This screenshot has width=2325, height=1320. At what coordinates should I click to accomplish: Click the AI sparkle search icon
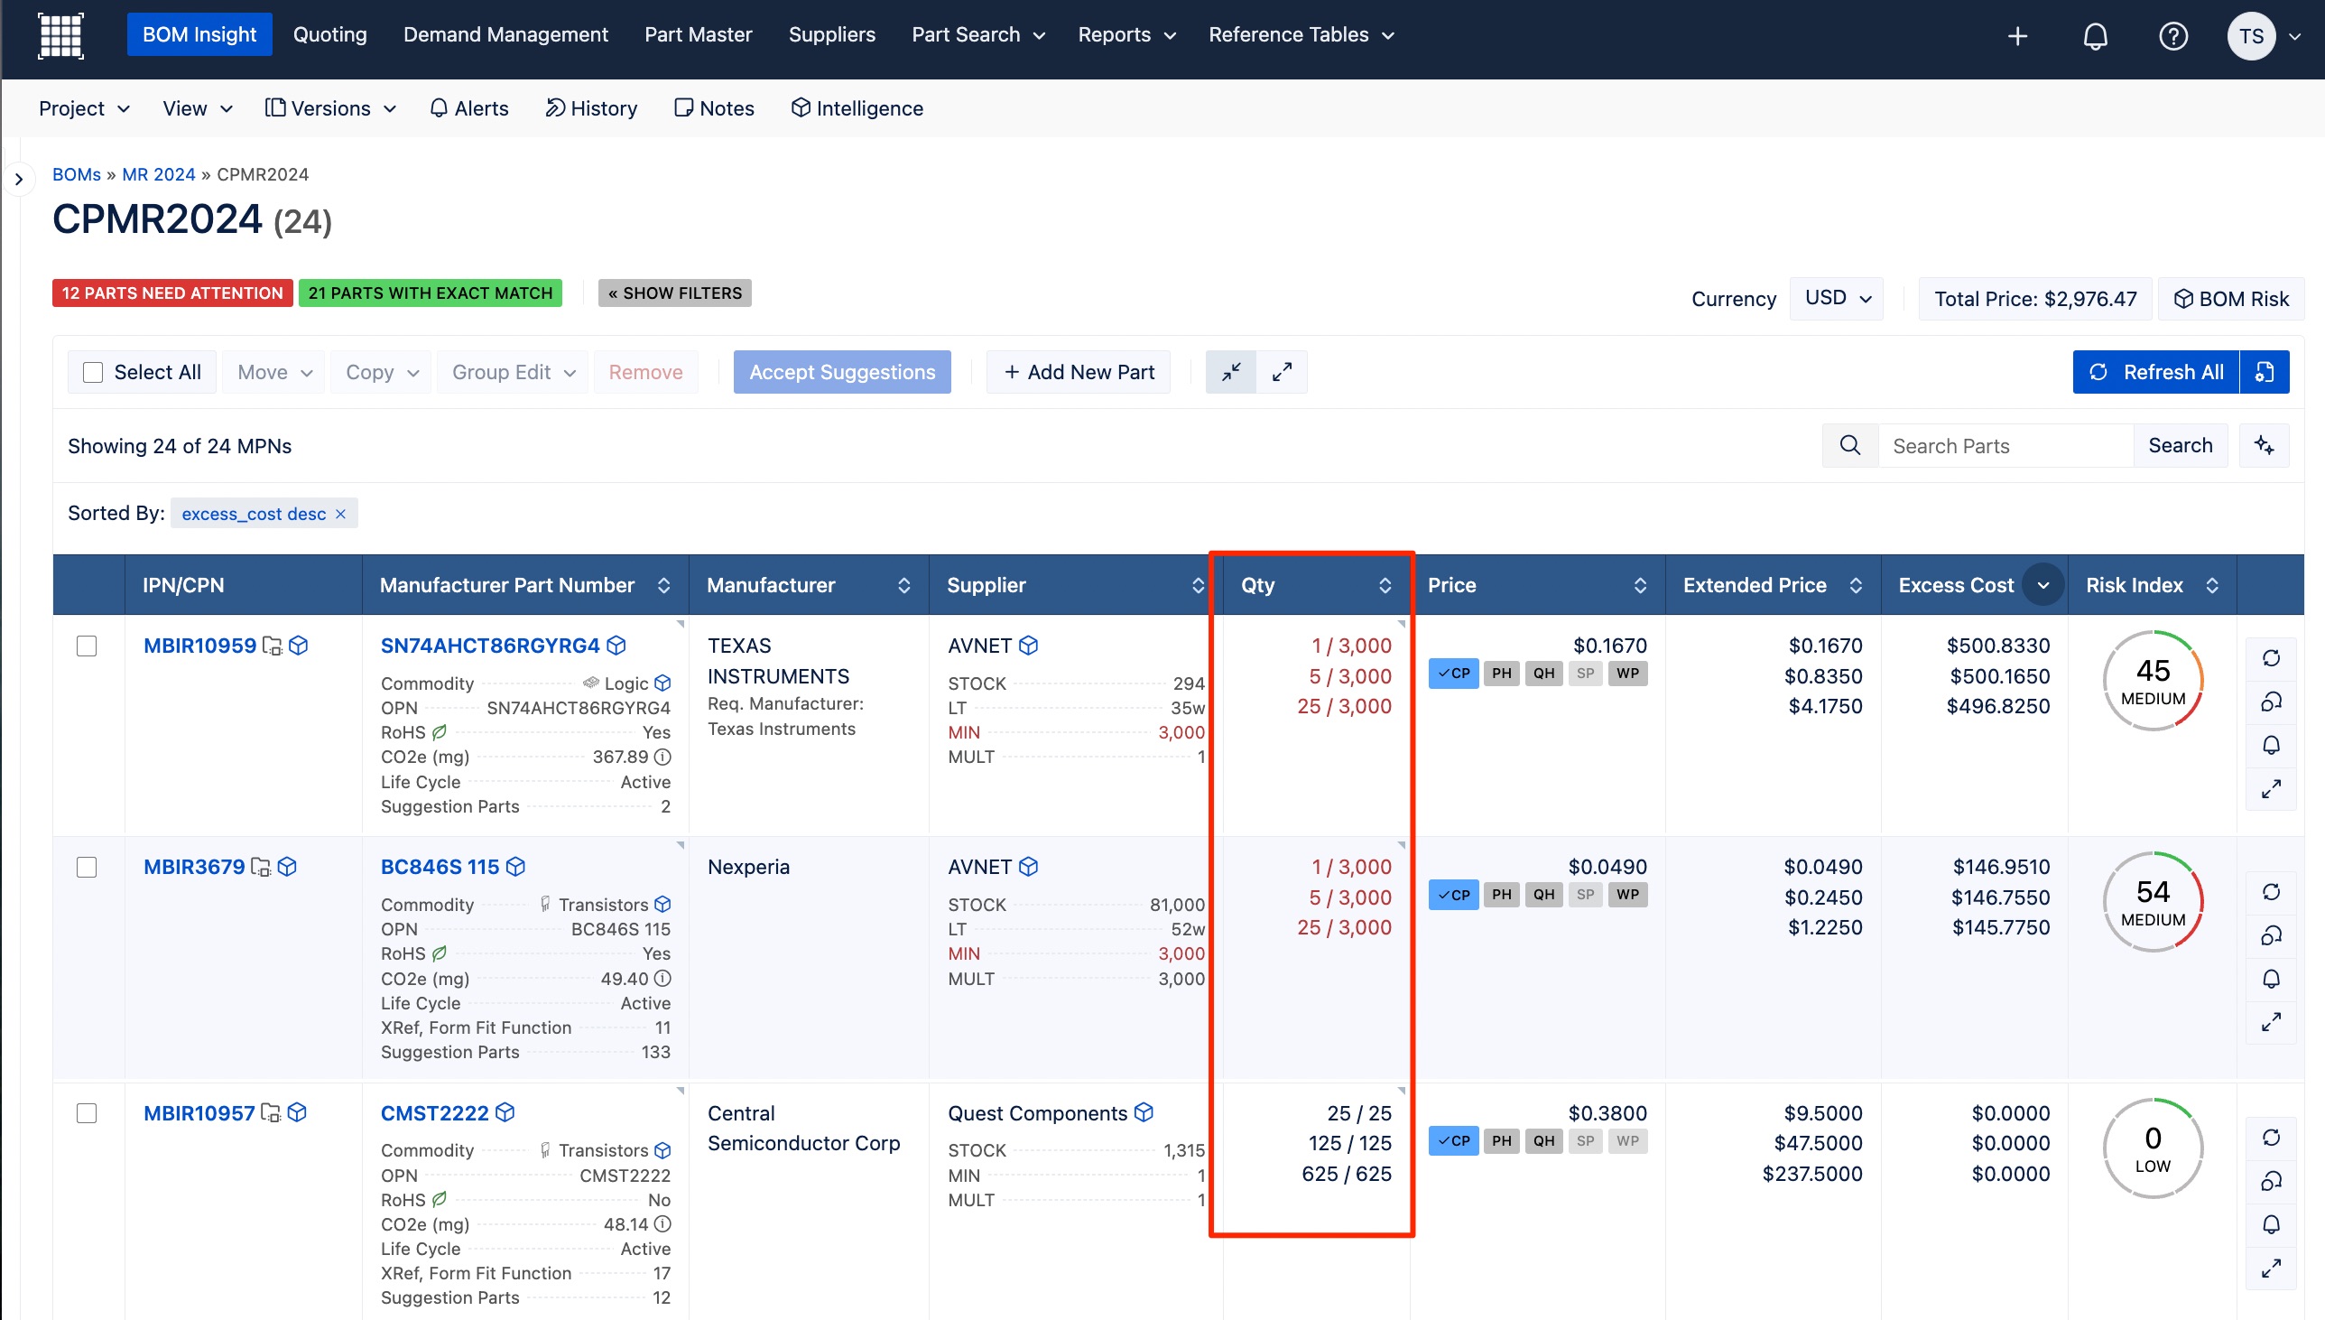point(2264,445)
